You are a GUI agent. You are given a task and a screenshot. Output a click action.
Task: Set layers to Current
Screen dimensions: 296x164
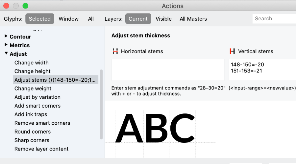(138, 19)
